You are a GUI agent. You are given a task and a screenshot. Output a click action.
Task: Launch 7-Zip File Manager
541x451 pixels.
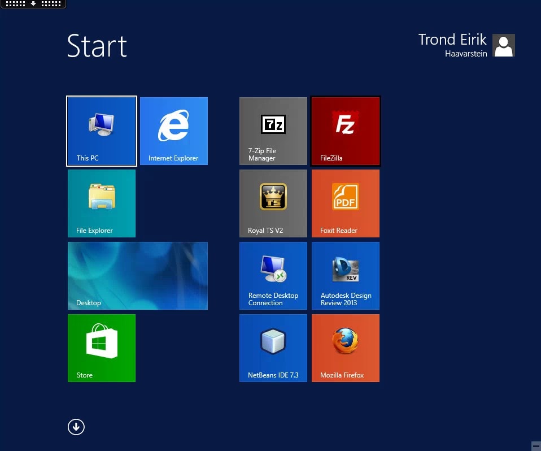click(273, 131)
